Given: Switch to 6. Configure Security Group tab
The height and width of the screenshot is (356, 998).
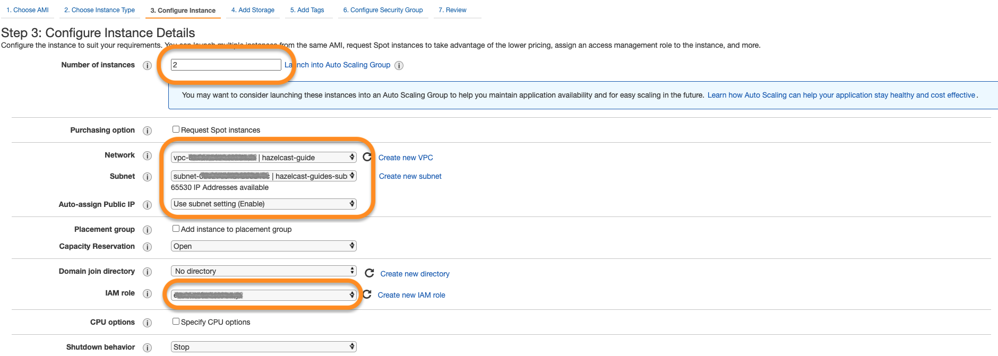Looking at the screenshot, I should coord(383,10).
